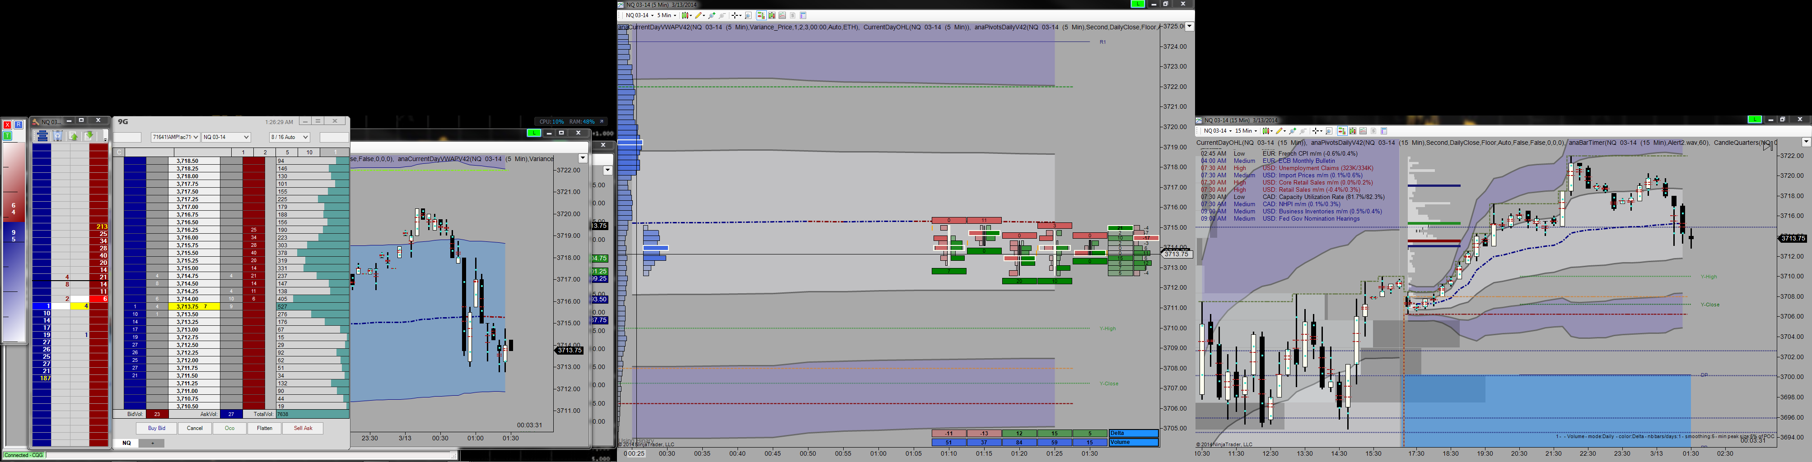Click the magnifier data box icon on the 5 Min chart
Image resolution: width=1812 pixels, height=462 pixels.
[748, 15]
